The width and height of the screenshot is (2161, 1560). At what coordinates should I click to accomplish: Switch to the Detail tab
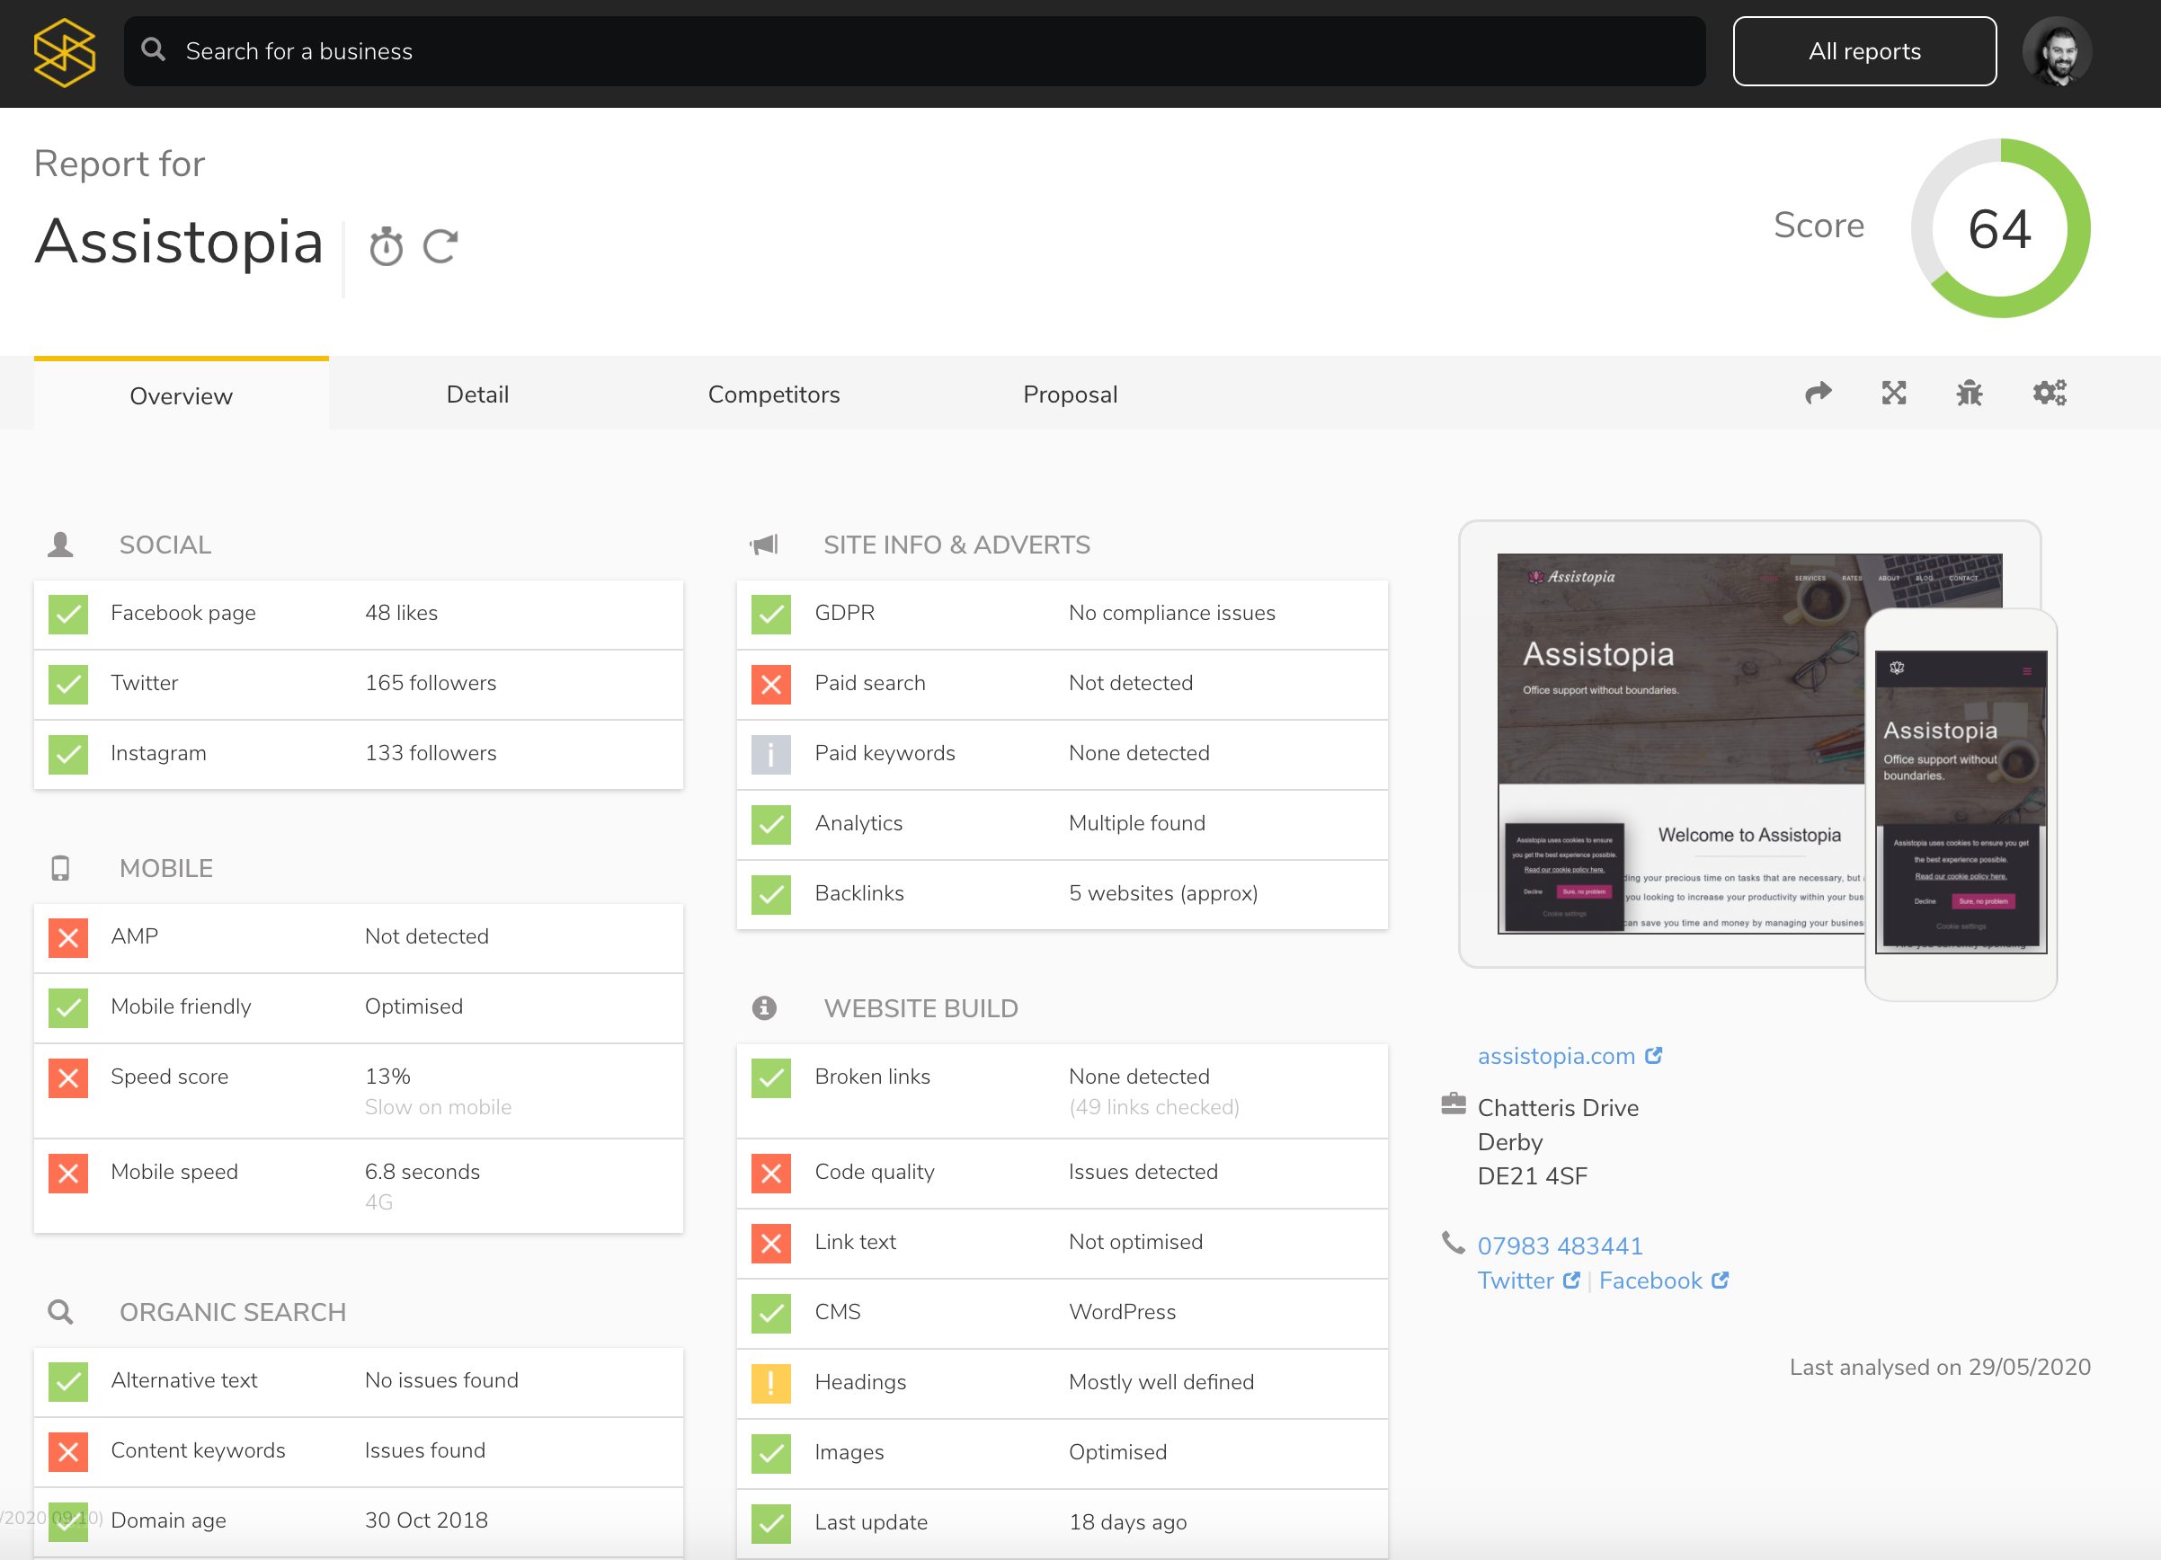pos(476,394)
